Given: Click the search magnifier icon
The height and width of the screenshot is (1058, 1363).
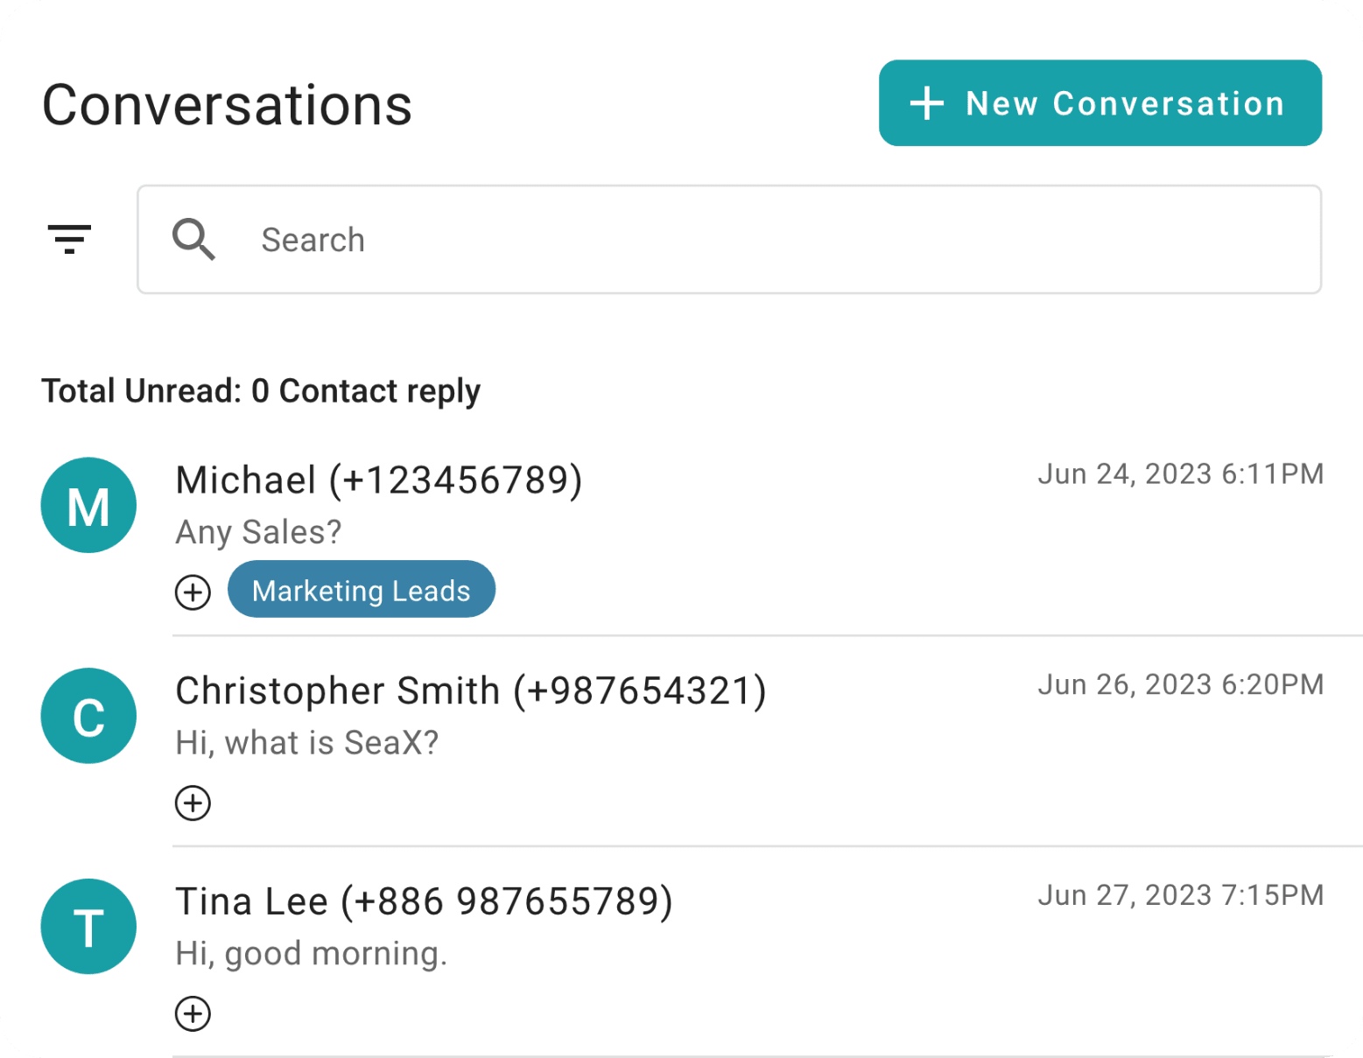Looking at the screenshot, I should pyautogui.click(x=193, y=239).
